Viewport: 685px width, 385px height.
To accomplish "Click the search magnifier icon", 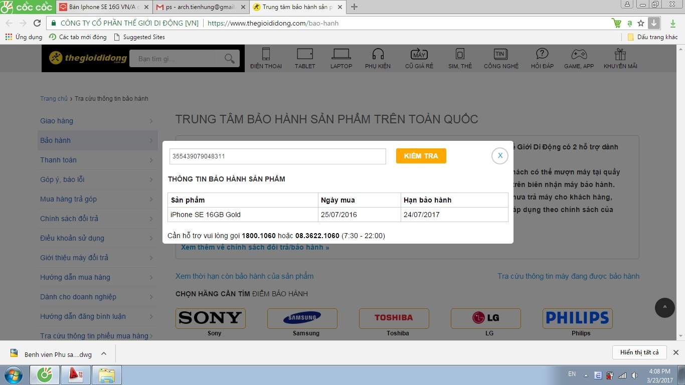I will click(229, 59).
